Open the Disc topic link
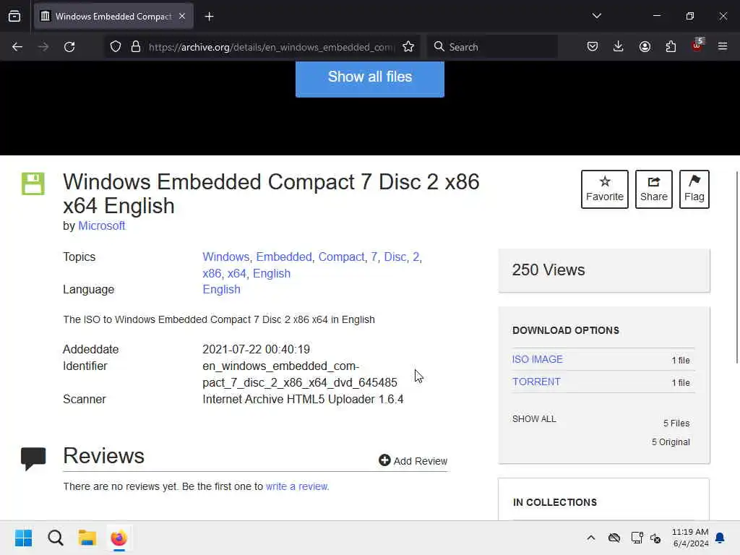This screenshot has height=555, width=740. (395, 257)
